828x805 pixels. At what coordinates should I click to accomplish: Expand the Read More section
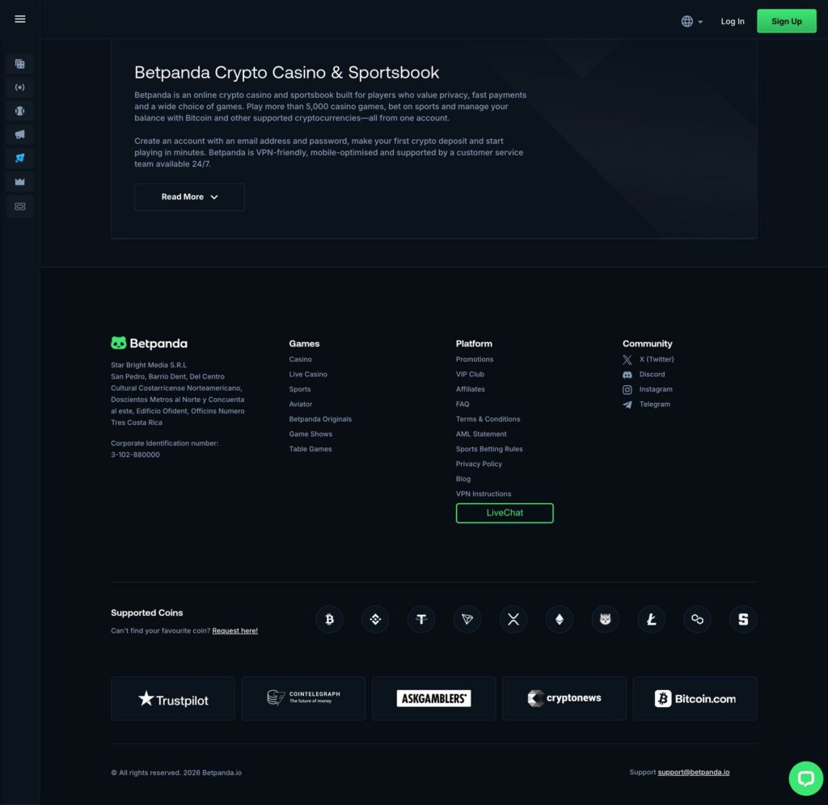(x=189, y=197)
